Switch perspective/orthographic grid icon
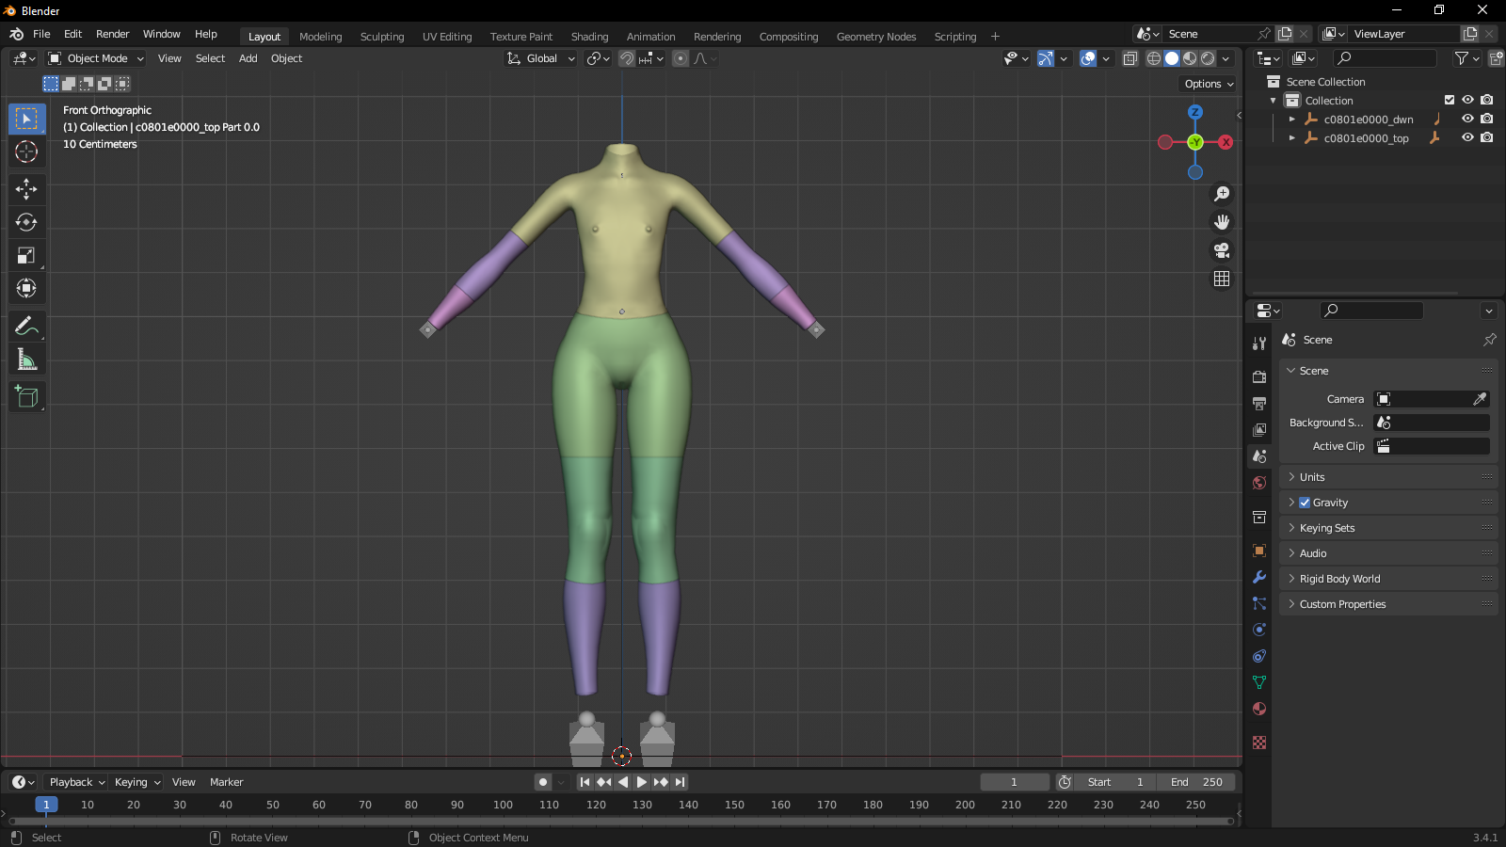 pos(1222,279)
